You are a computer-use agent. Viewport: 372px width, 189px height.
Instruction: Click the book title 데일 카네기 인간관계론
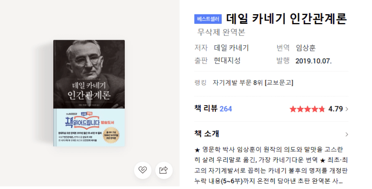click(x=286, y=19)
